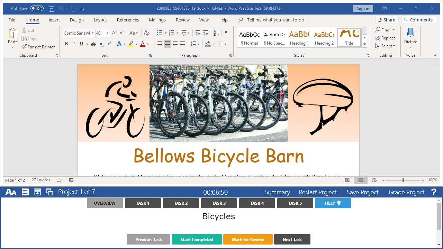
Task: Align text to the left
Action: 160,44
